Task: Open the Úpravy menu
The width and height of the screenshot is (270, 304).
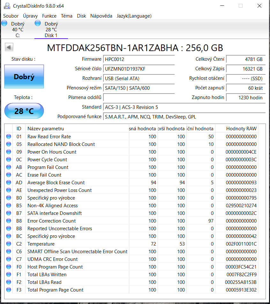Action: [30, 16]
